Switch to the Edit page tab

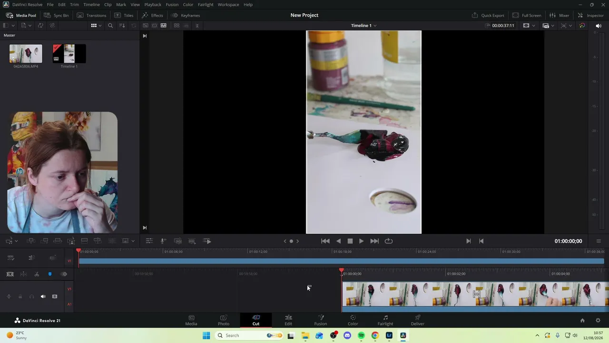(288, 320)
